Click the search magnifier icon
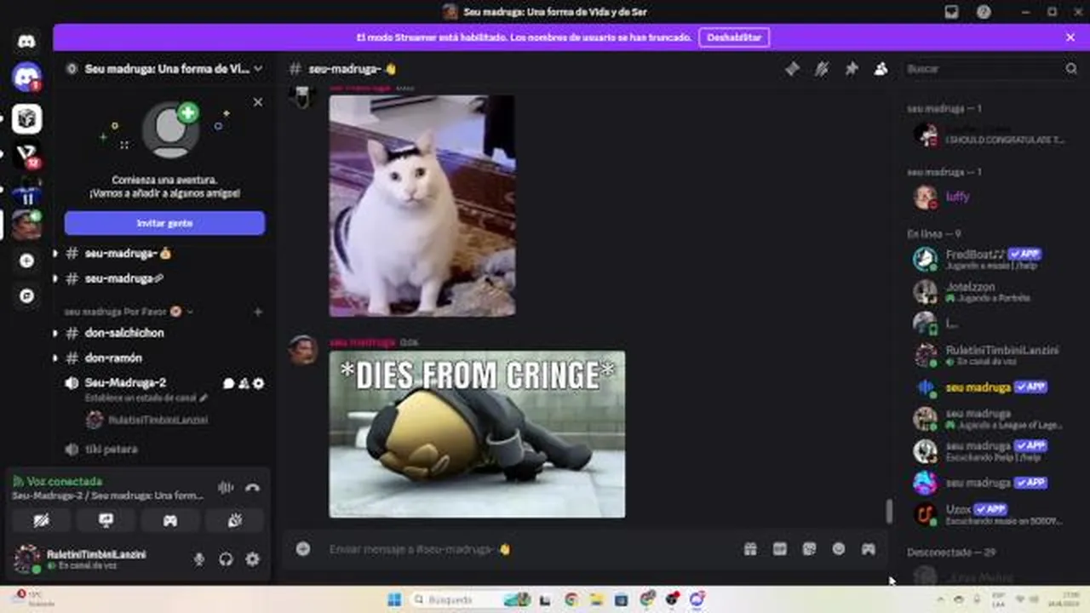 point(1071,69)
